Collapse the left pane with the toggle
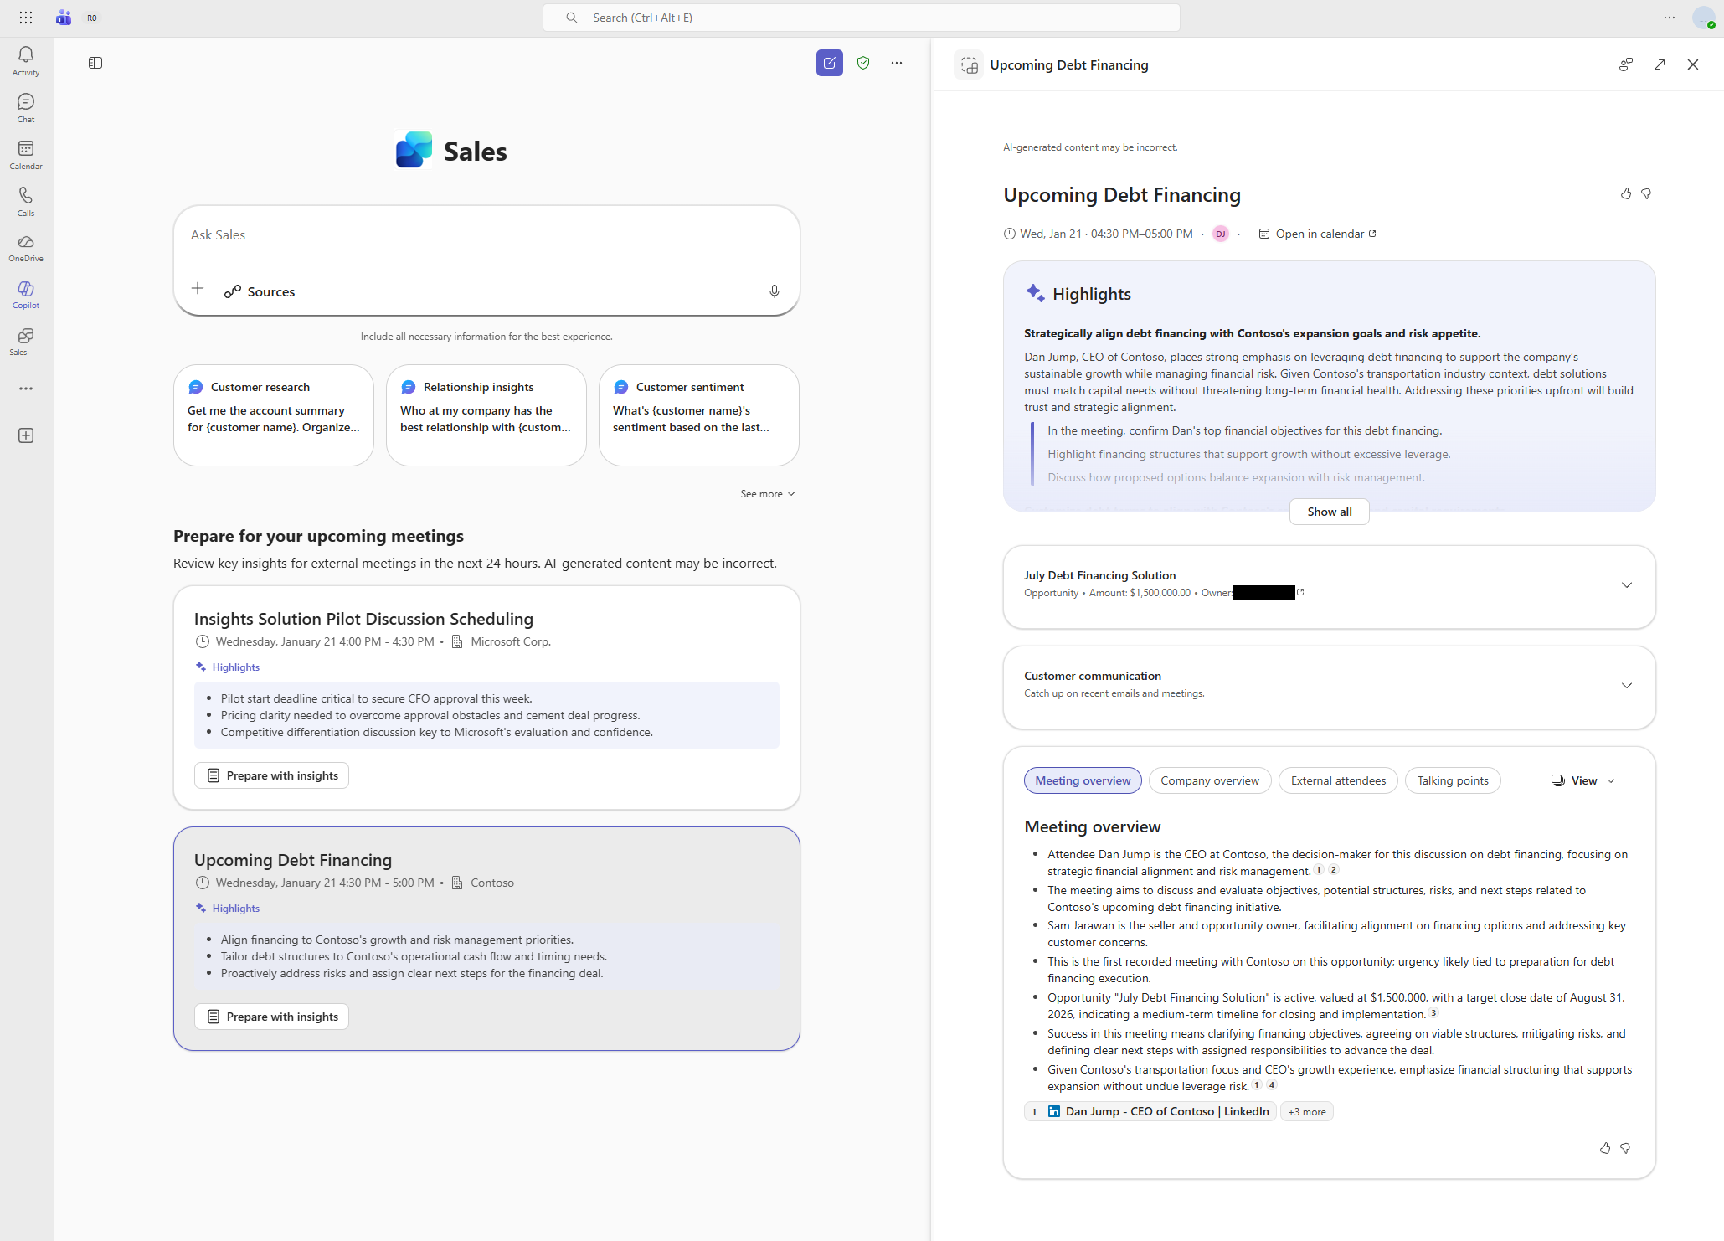This screenshot has width=1724, height=1241. click(95, 63)
